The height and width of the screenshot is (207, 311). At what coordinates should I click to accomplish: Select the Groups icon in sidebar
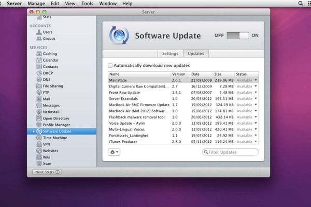tap(39, 38)
